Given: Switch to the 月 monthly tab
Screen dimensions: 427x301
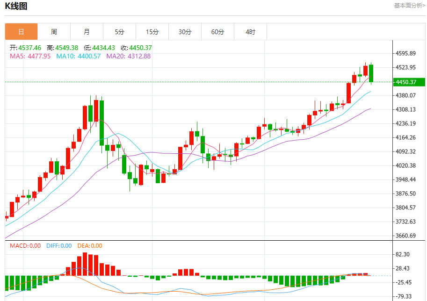Looking at the screenshot, I should (x=87, y=32).
